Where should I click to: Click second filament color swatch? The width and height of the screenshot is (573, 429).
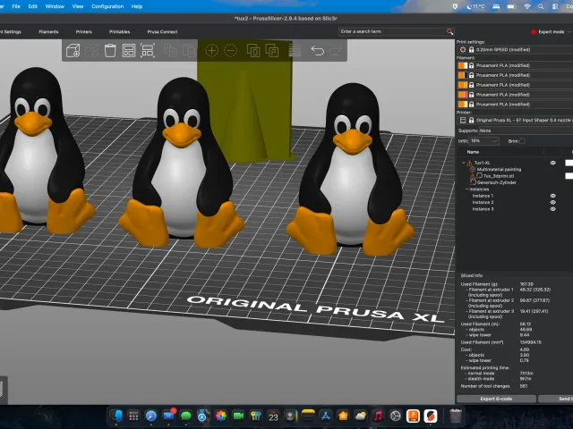click(463, 75)
